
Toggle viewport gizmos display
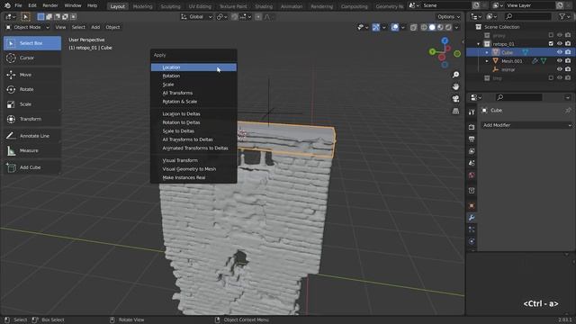(x=376, y=28)
